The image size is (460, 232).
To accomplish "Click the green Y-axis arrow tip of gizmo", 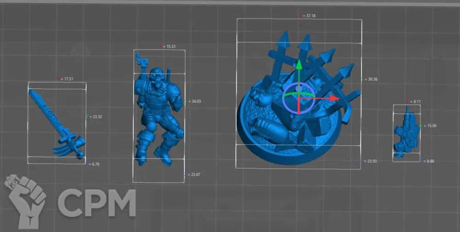I will [x=299, y=65].
